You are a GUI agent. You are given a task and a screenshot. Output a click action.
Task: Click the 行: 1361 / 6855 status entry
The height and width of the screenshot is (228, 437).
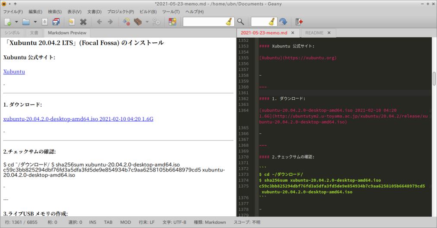[21, 222]
